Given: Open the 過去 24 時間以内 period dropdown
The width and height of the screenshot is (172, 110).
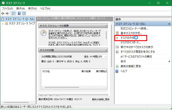Looking at the screenshot, I should pyautogui.click(x=95, y=57).
